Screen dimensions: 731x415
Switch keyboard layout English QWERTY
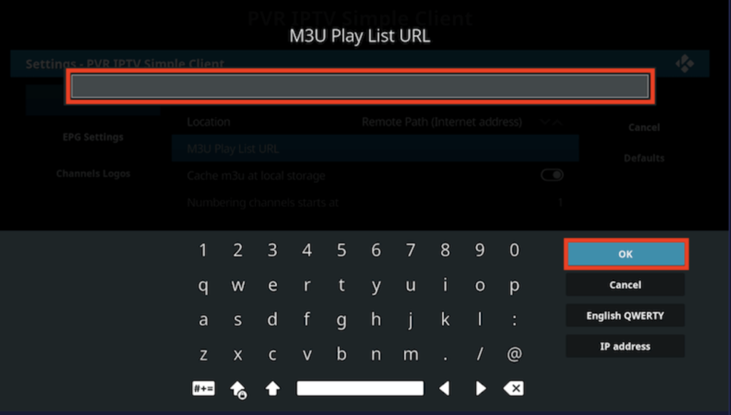pyautogui.click(x=625, y=316)
